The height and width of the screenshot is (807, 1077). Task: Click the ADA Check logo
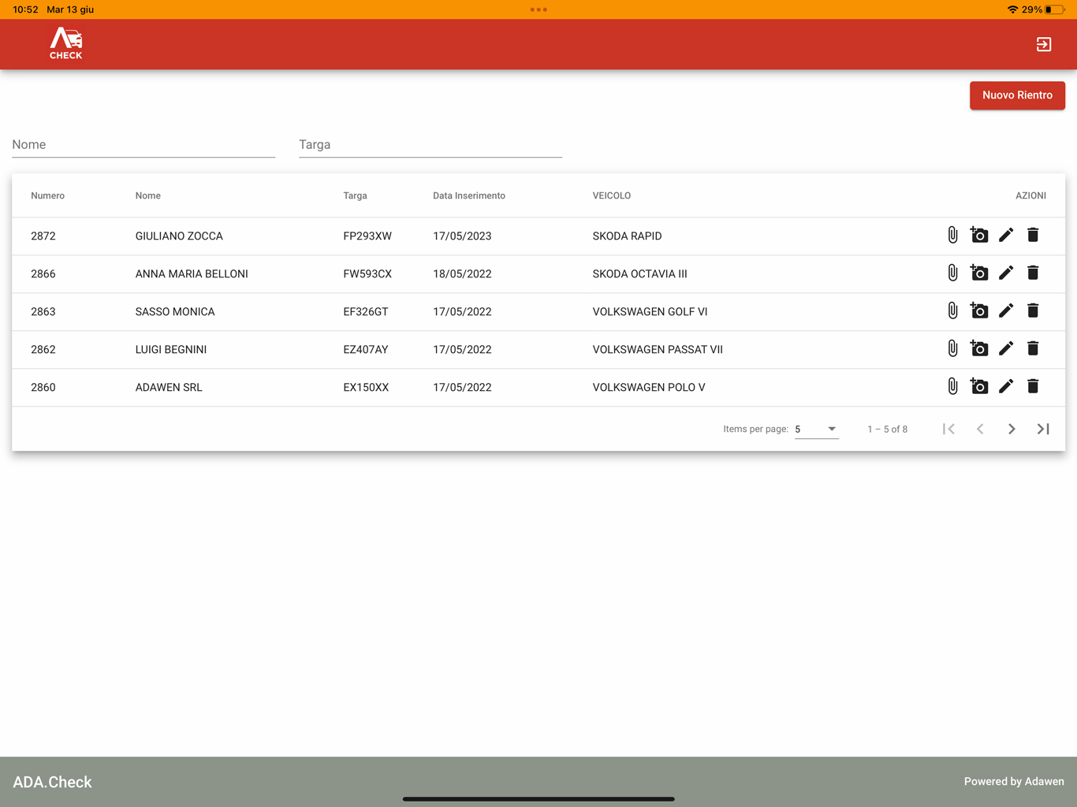[x=66, y=44]
